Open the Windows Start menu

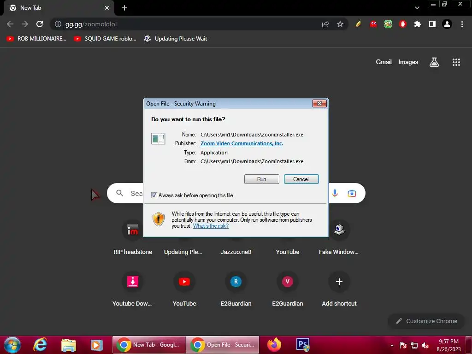tap(12, 345)
